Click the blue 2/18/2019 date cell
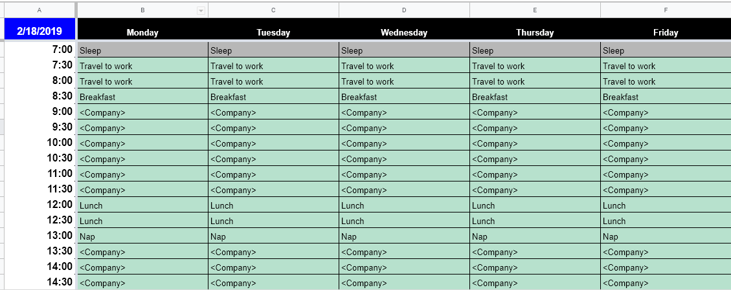This screenshot has height=290, width=731. (39, 29)
